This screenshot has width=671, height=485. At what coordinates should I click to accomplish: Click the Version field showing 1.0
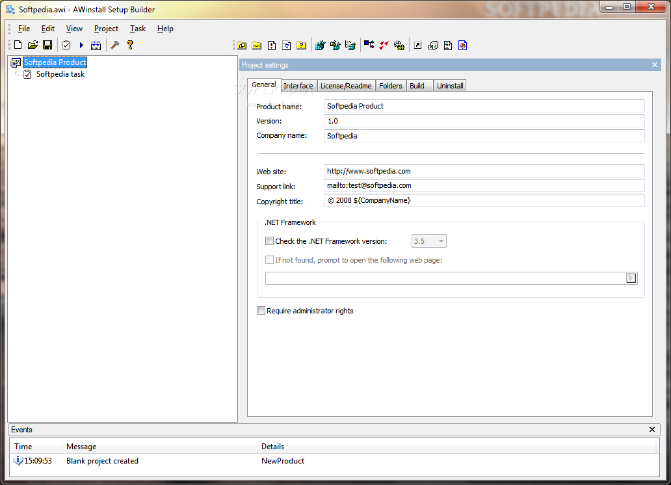(x=484, y=121)
